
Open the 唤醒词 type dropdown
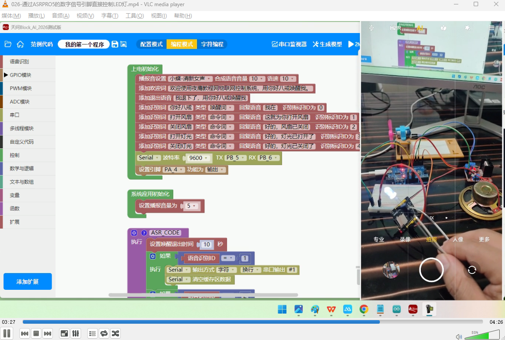click(222, 107)
